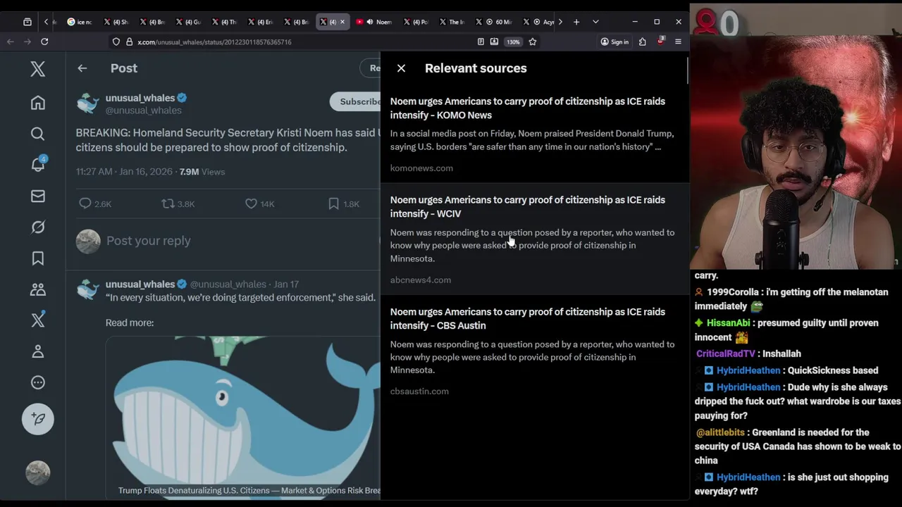Open the Notifications bell icon
This screenshot has width=902, height=507.
tap(38, 164)
